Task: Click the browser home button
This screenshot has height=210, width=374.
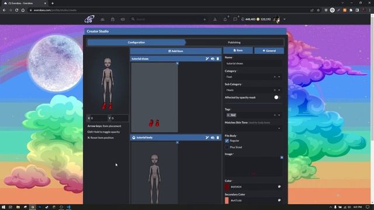Action: pyautogui.click(x=23, y=10)
